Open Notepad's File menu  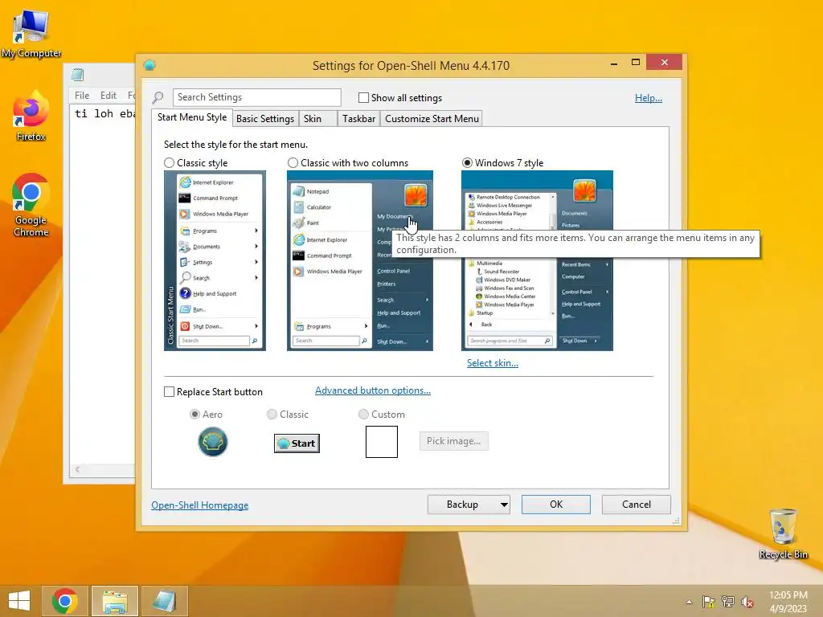pyautogui.click(x=82, y=96)
